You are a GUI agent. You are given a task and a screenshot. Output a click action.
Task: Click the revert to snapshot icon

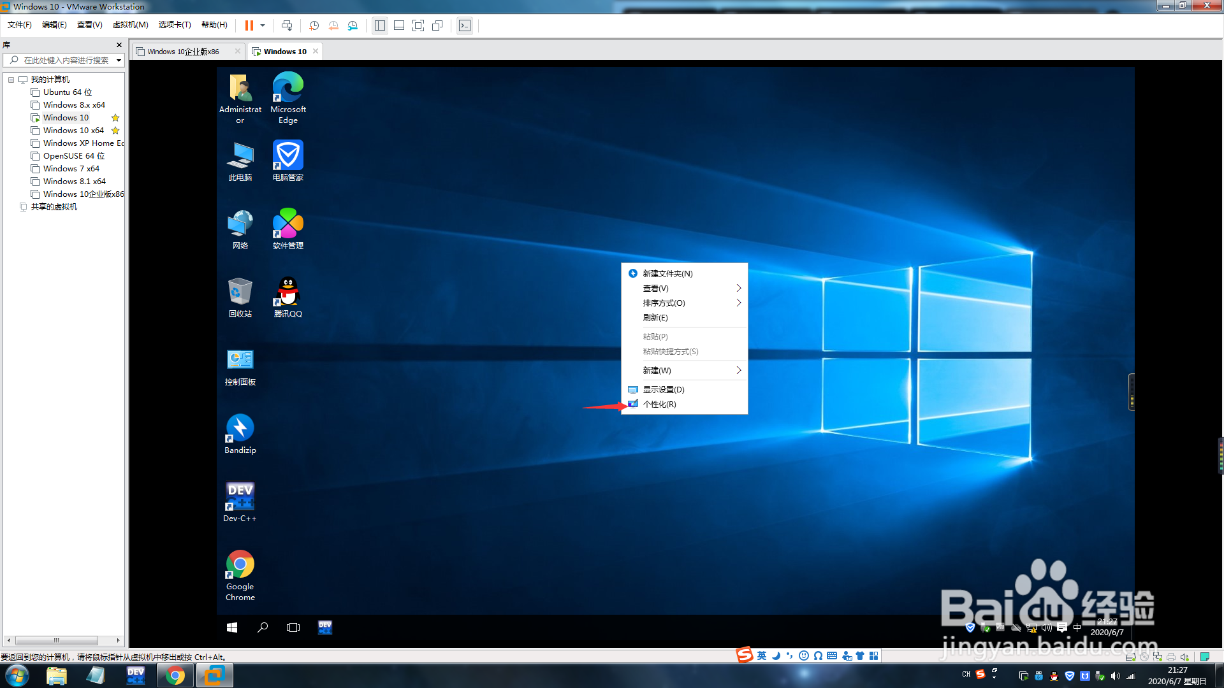333,25
